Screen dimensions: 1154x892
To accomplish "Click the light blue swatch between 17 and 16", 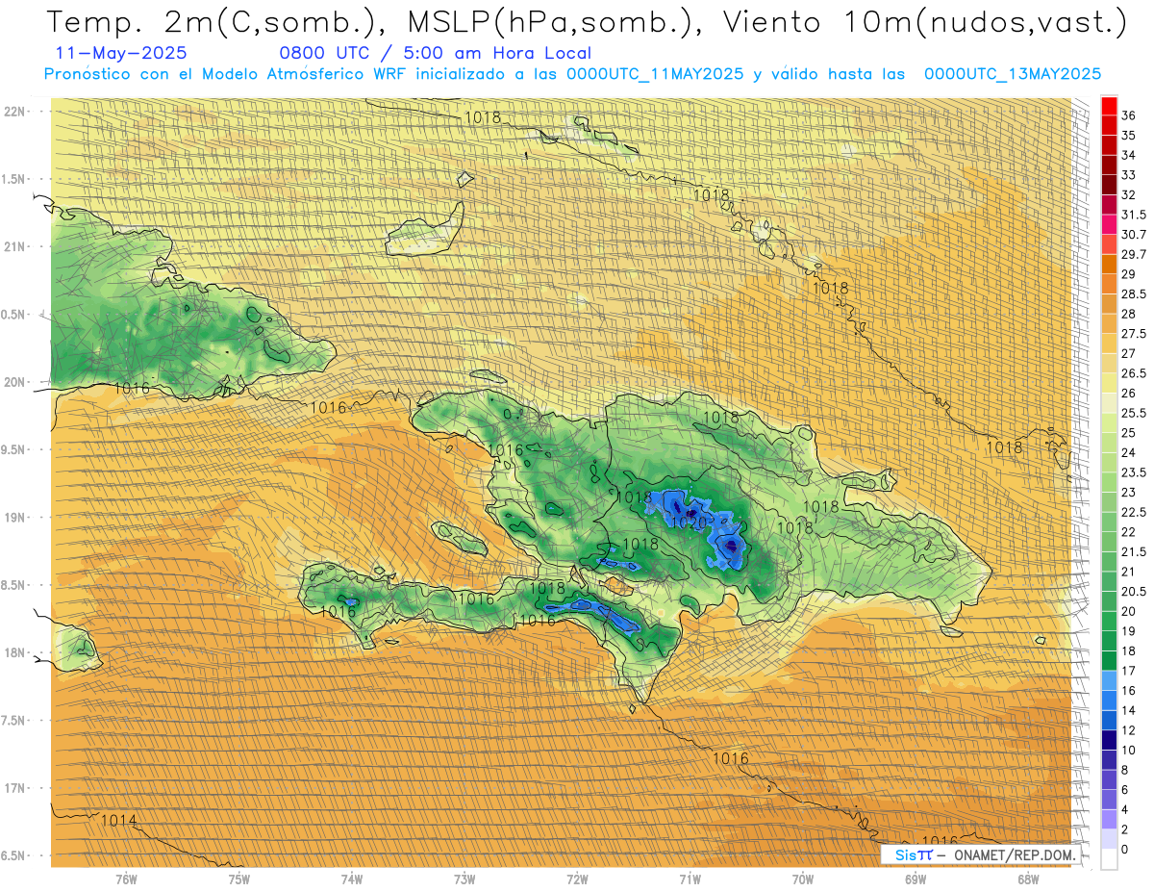I will tap(1109, 680).
